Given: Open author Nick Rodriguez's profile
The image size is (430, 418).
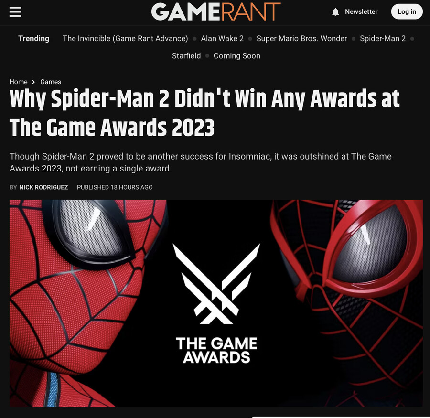Looking at the screenshot, I should point(43,187).
